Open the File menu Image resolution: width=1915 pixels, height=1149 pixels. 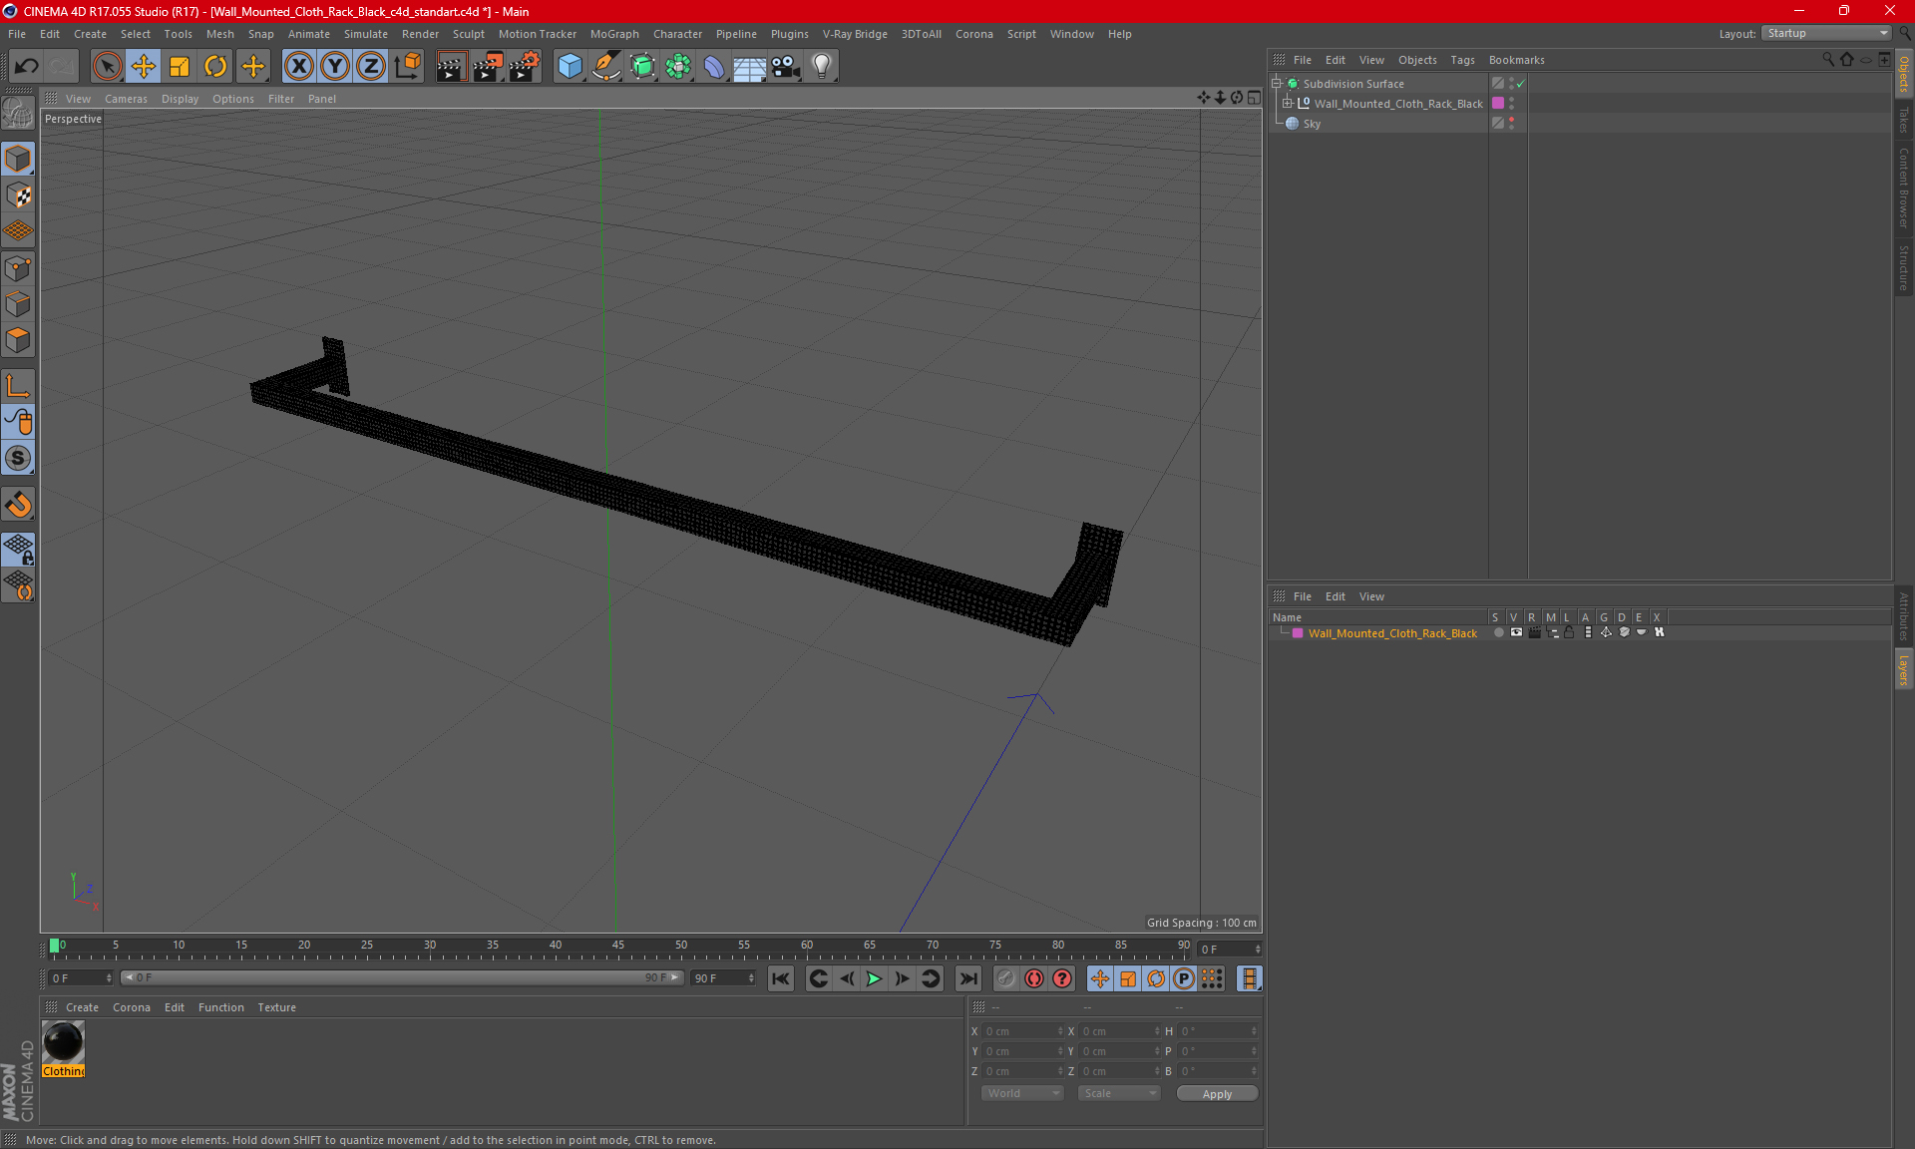point(17,34)
